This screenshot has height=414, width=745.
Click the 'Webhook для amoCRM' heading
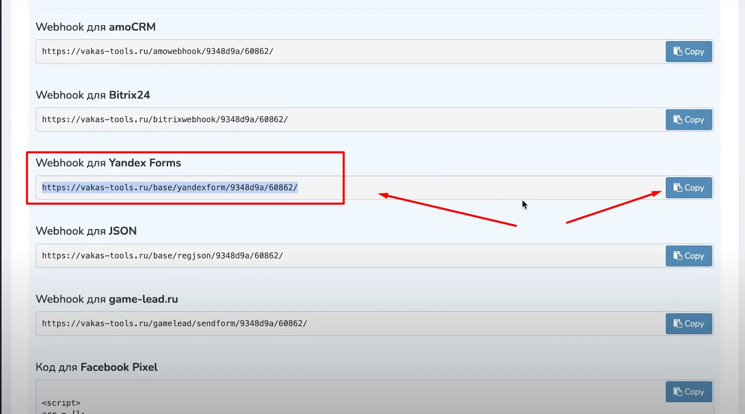pyautogui.click(x=96, y=27)
